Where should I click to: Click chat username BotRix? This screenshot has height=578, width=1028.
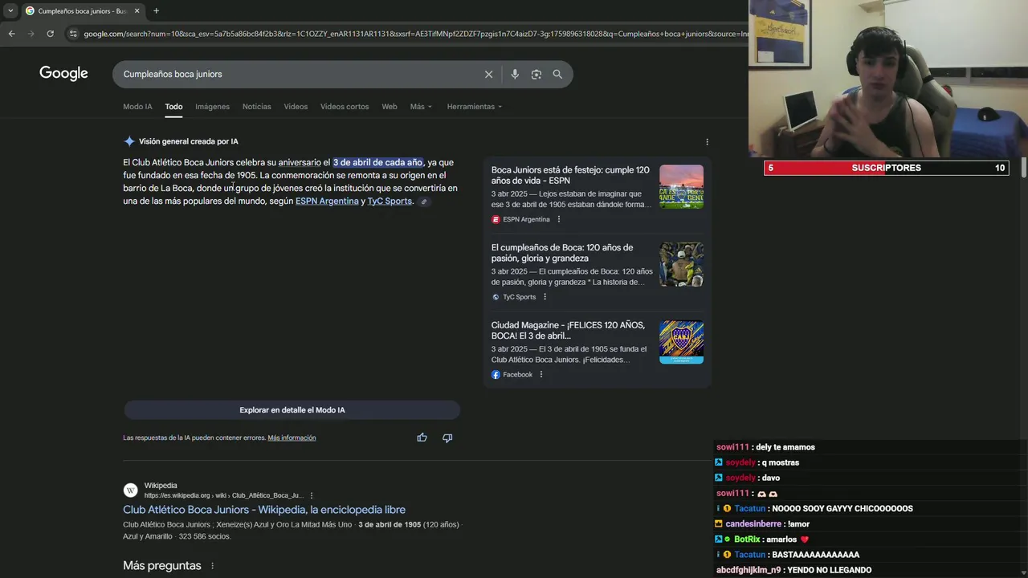click(747, 539)
